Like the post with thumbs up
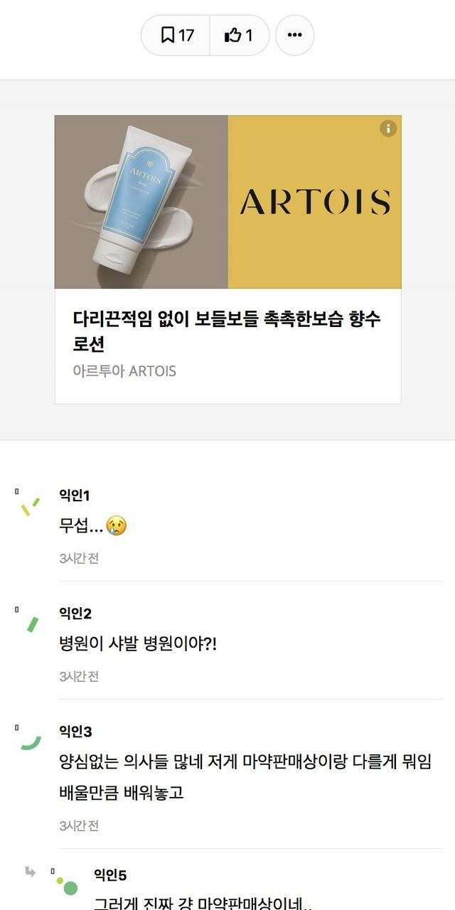The height and width of the screenshot is (910, 455). (x=239, y=35)
